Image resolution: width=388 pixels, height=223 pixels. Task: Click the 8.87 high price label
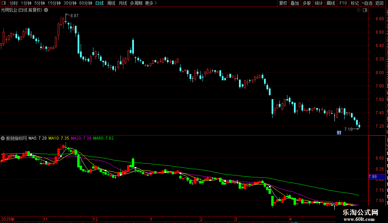pos(75,15)
